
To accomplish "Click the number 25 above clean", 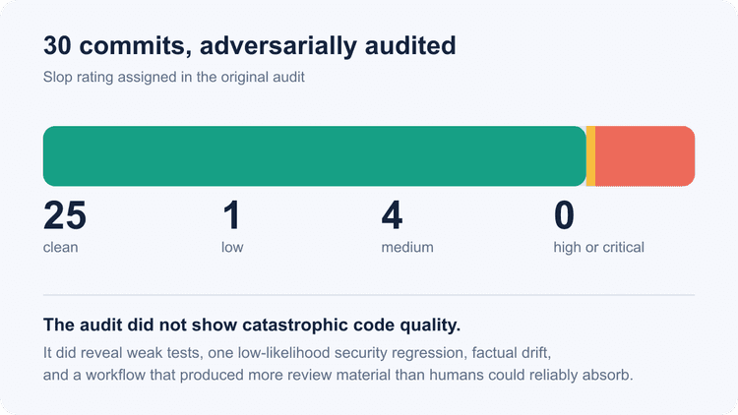I will pos(65,215).
